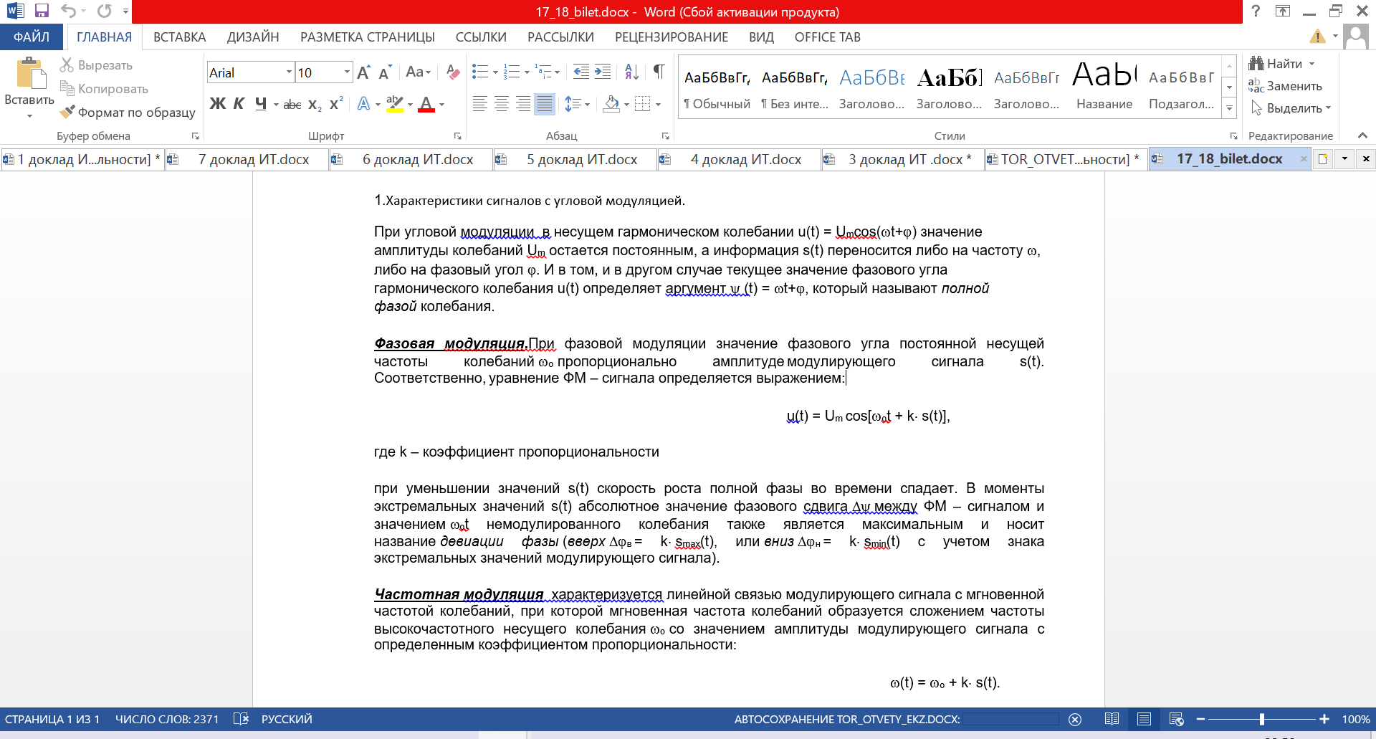Move the zoom slider handle
1376x739 pixels.
point(1261,719)
